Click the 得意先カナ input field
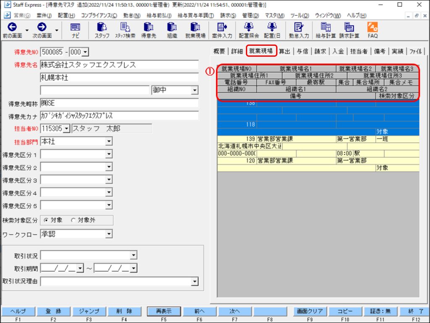The image size is (430, 323). pyautogui.click(x=119, y=116)
